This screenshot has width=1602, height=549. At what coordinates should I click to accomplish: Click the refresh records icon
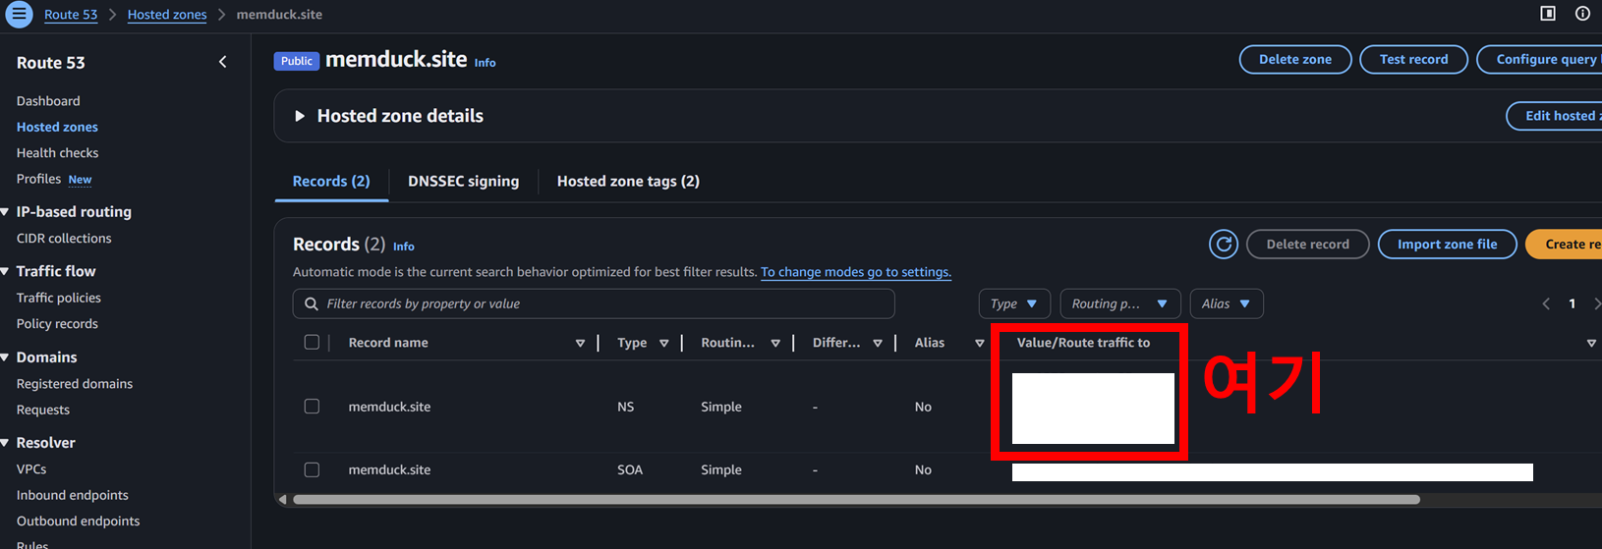click(1223, 245)
